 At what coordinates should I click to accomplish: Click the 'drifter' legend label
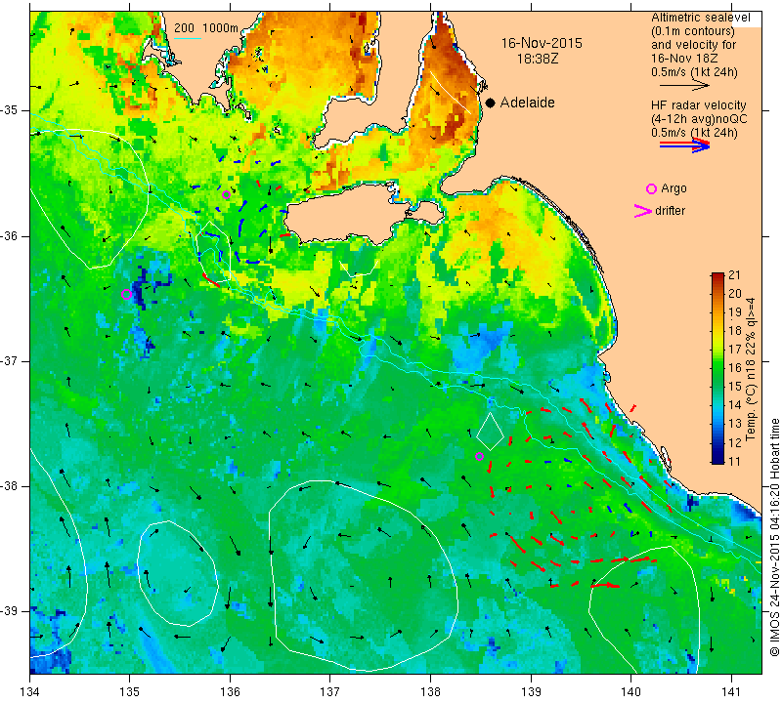coord(670,211)
